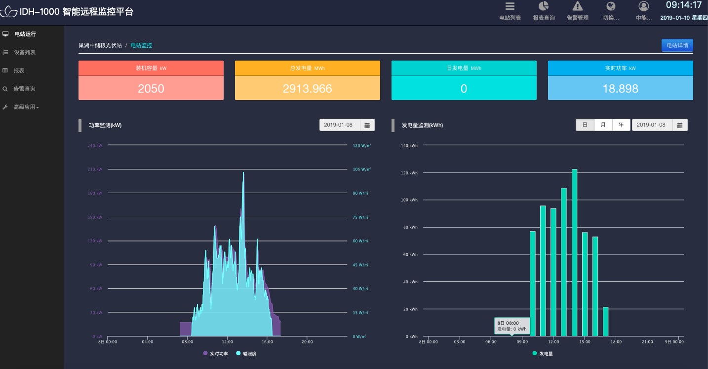Viewport: 708px width, 369px height.
Task: Click the IDH-1000 lotus logo
Action: point(7,12)
